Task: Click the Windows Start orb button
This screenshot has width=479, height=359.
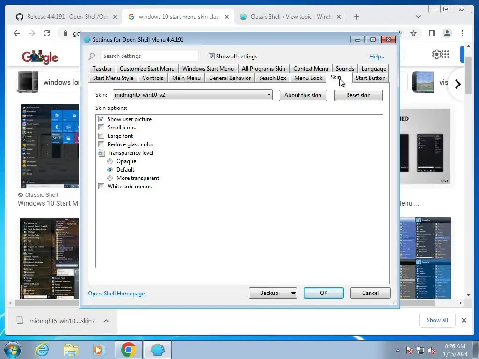Action: (12, 350)
